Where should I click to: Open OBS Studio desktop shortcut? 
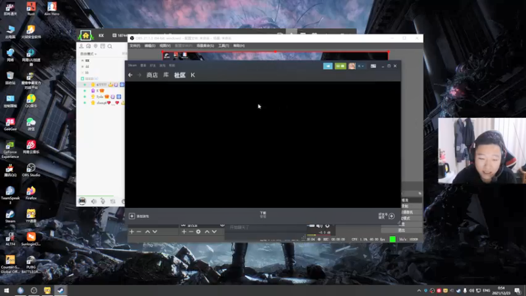point(31,170)
